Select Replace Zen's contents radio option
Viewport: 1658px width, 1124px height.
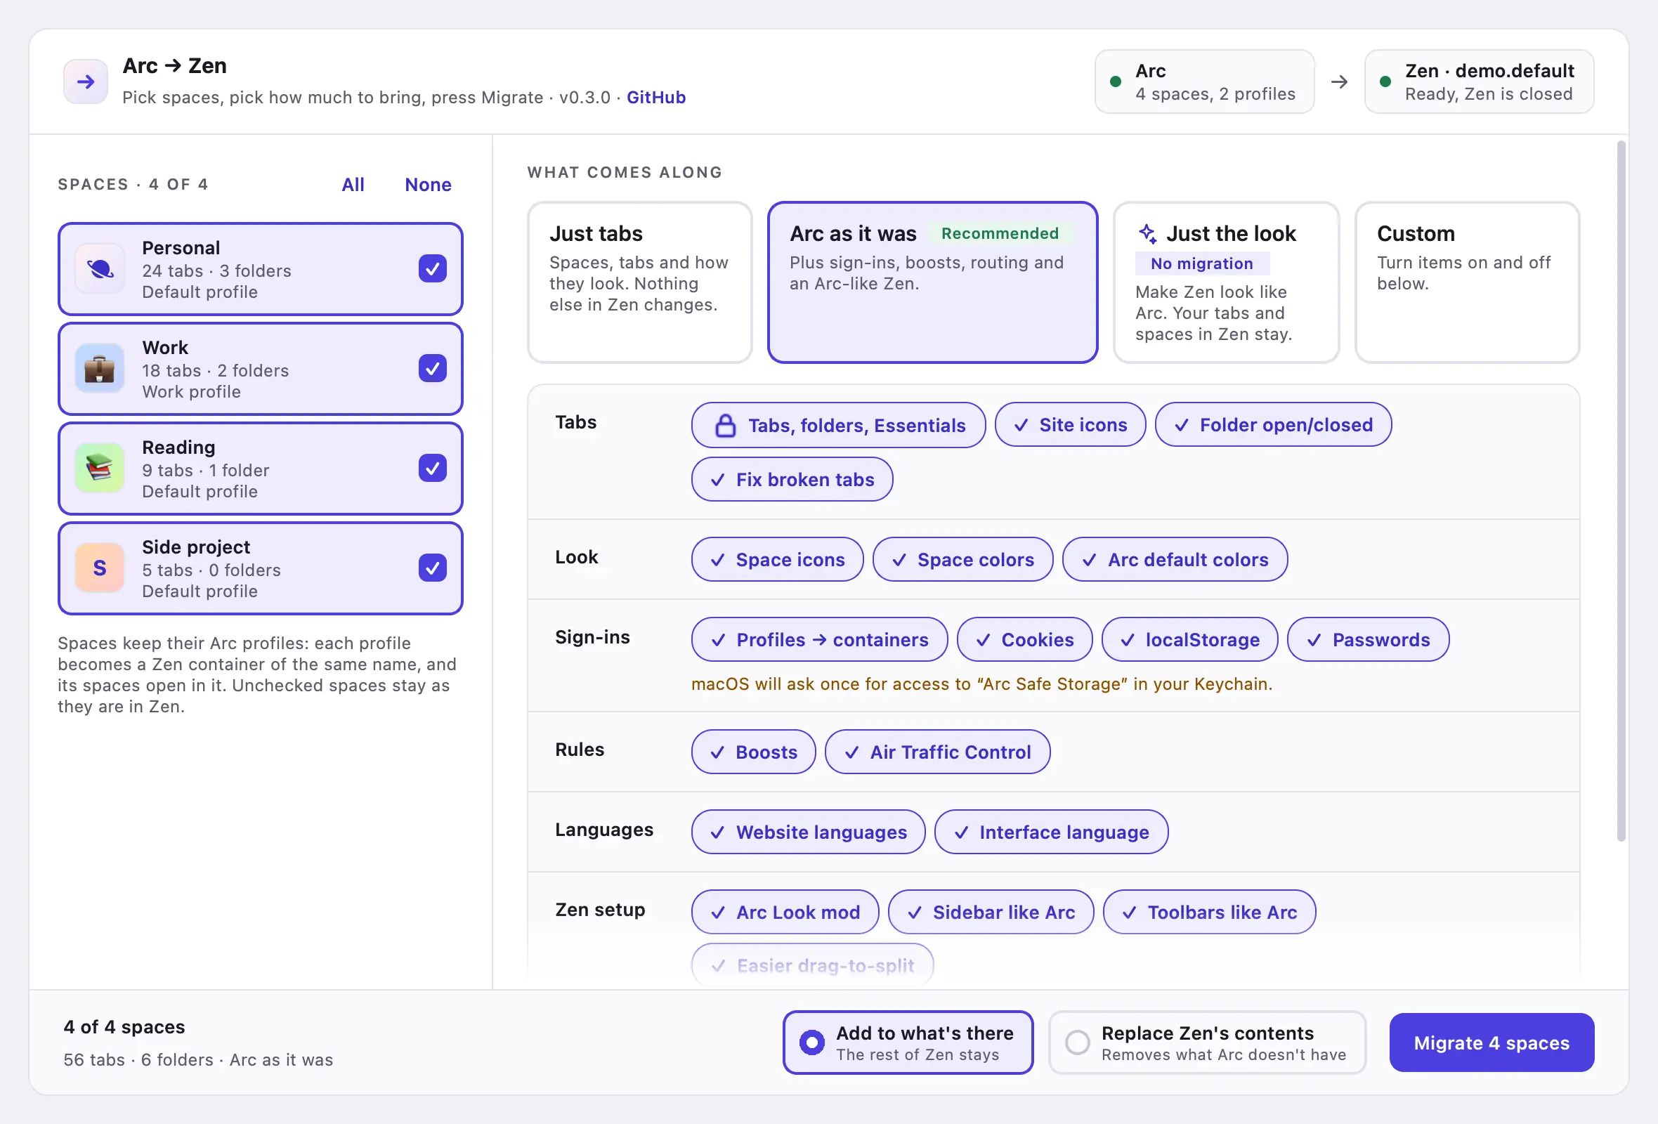1207,1043
